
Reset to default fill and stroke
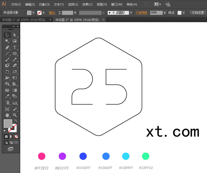point(5,131)
